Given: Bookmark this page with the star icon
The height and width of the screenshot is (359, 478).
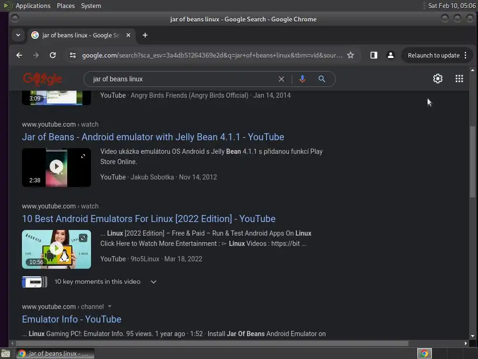Looking at the screenshot, I should point(351,55).
